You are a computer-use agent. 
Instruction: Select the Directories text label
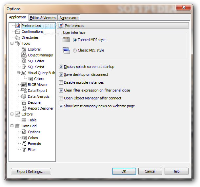pos(30,37)
